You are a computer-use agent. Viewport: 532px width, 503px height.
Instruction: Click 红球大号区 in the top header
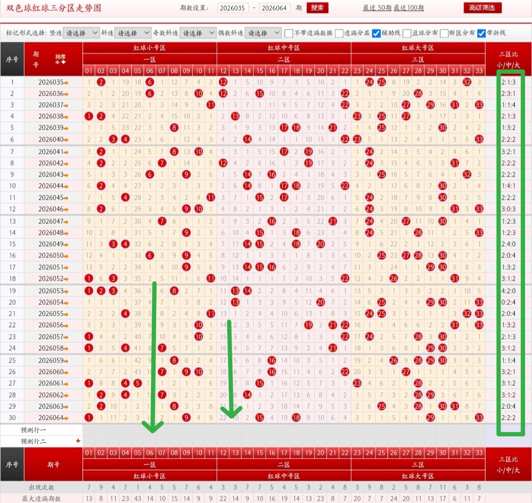(418, 48)
